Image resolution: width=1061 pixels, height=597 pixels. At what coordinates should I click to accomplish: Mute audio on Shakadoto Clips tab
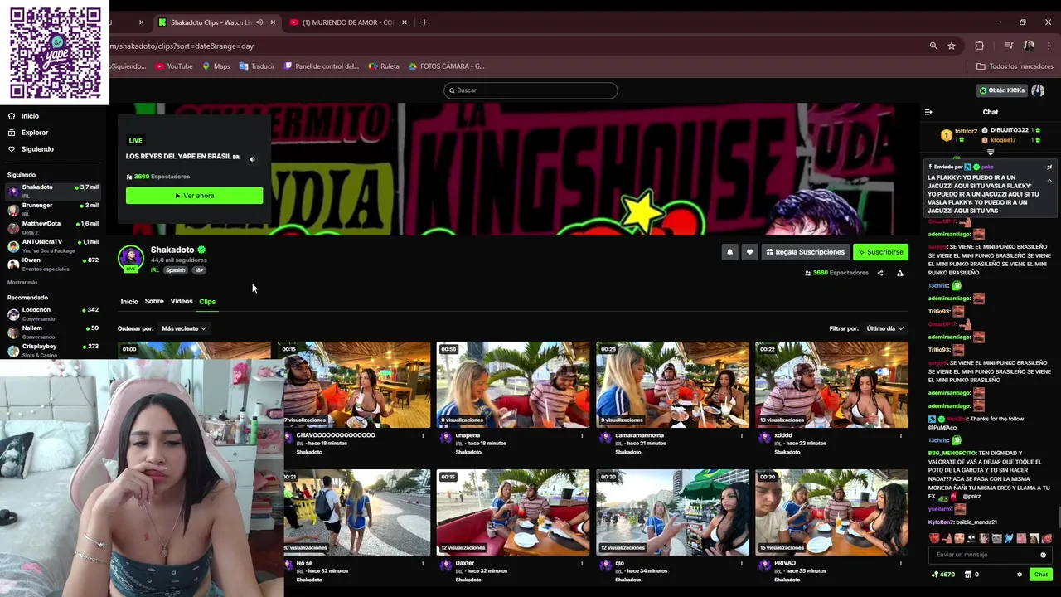(x=259, y=22)
